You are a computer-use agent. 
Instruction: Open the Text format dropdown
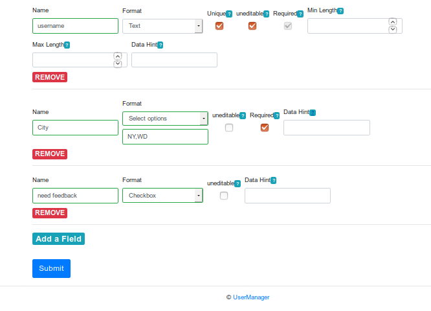pyautogui.click(x=162, y=26)
